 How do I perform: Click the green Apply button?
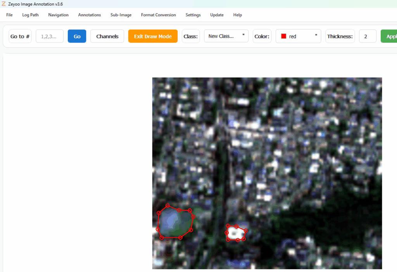coord(389,36)
